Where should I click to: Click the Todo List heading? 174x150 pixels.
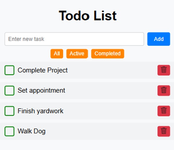88,15
